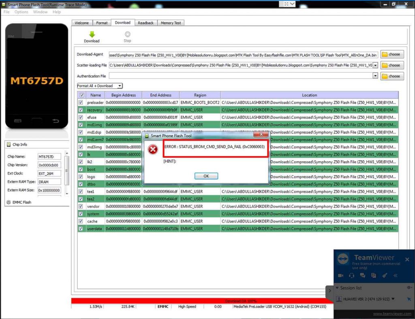Image resolution: width=415 pixels, height=319 pixels.
Task: Open the TeamViewer chat icon
Action: [x=363, y=276]
